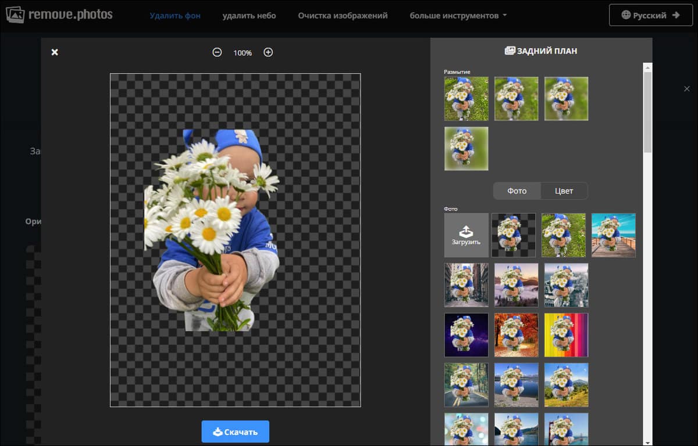Choose the first blur background preset
Screen dimensions: 698x446
(x=466, y=99)
